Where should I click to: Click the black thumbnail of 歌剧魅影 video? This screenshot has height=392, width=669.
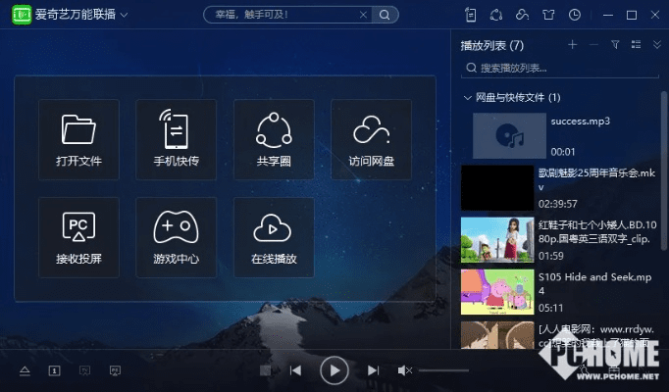497,188
